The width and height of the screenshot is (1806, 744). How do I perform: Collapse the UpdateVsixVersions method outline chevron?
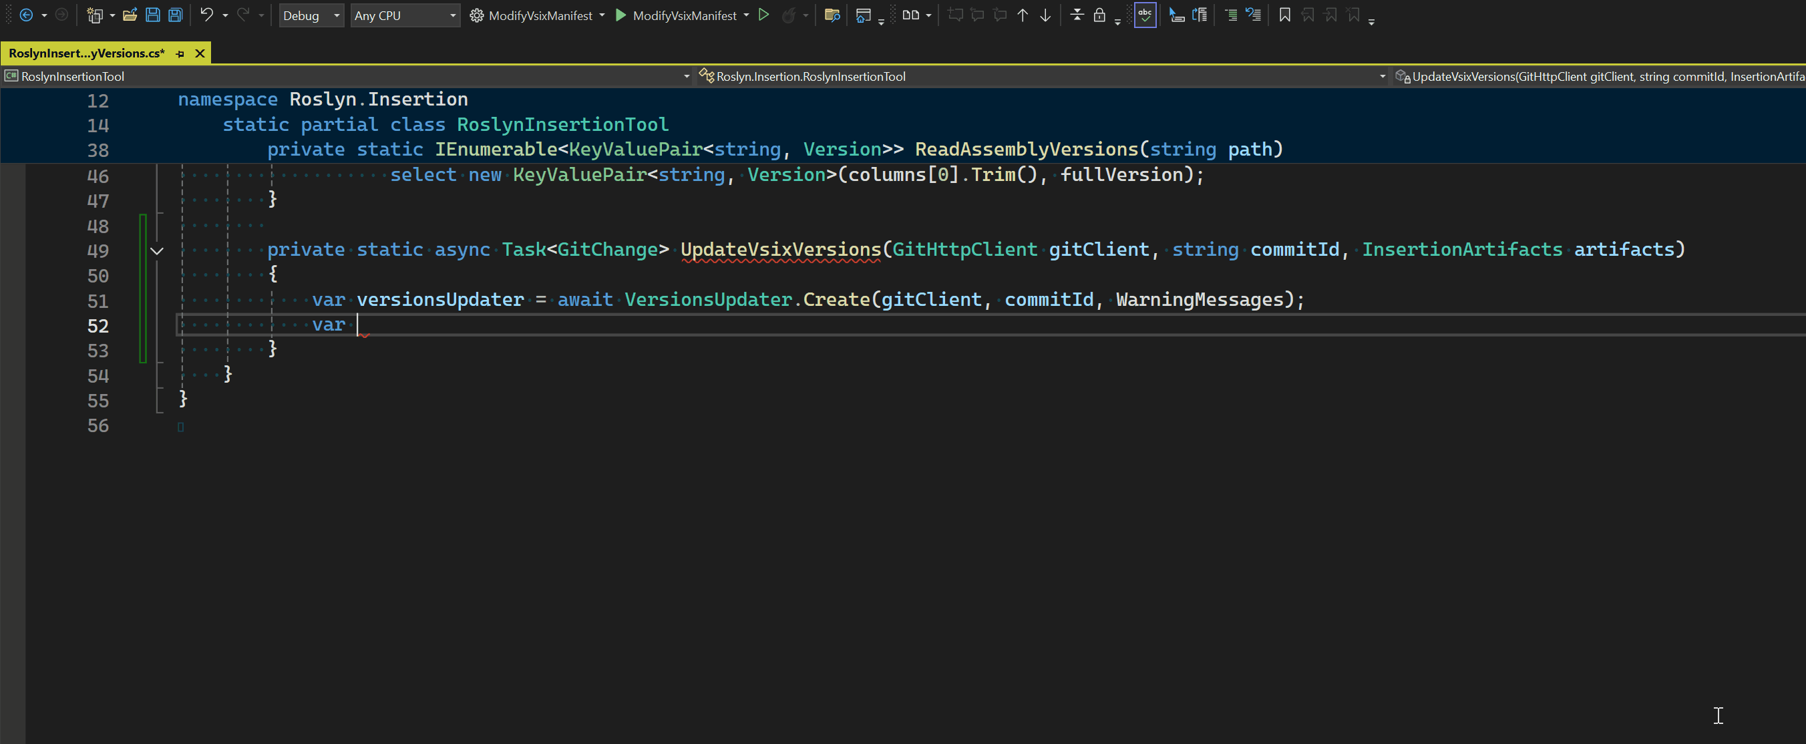(x=157, y=251)
